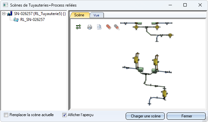
Task: Click the red gears icon
Action: coord(109,27)
